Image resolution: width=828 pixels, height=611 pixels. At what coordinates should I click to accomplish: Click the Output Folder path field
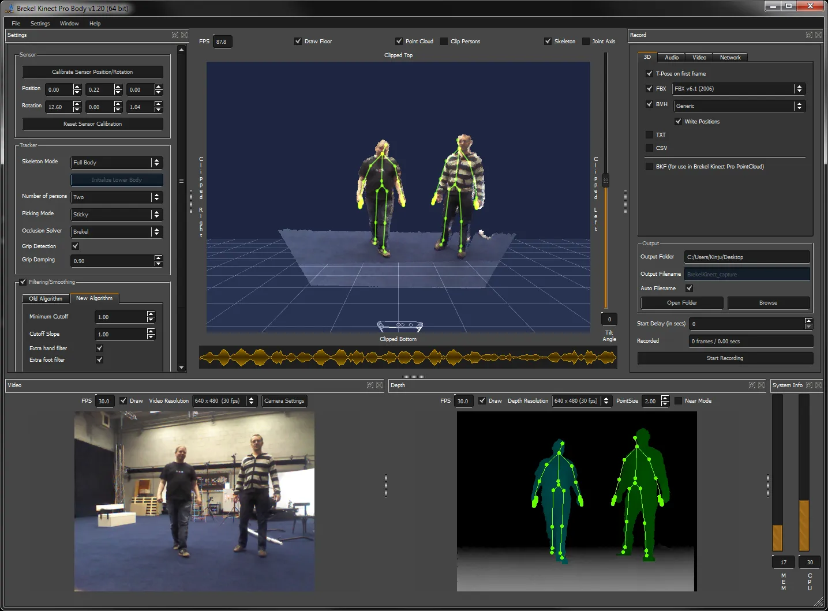pyautogui.click(x=747, y=257)
